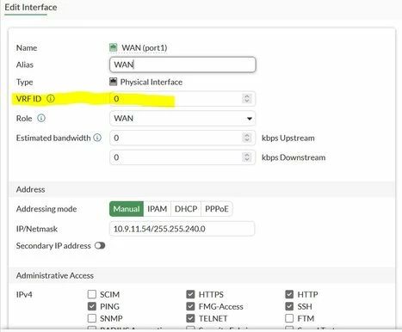402x332 pixels.
Task: Click the VRF ID value field
Action: coord(182,99)
